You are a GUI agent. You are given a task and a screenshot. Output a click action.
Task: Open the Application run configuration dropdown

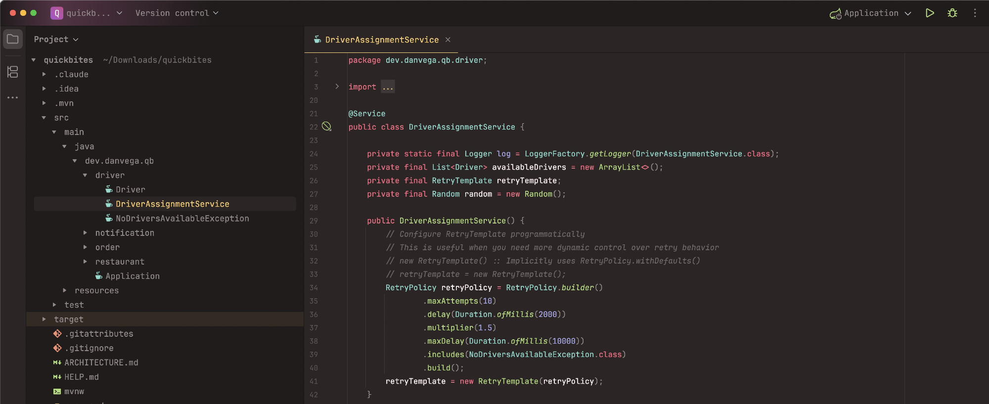pos(870,13)
